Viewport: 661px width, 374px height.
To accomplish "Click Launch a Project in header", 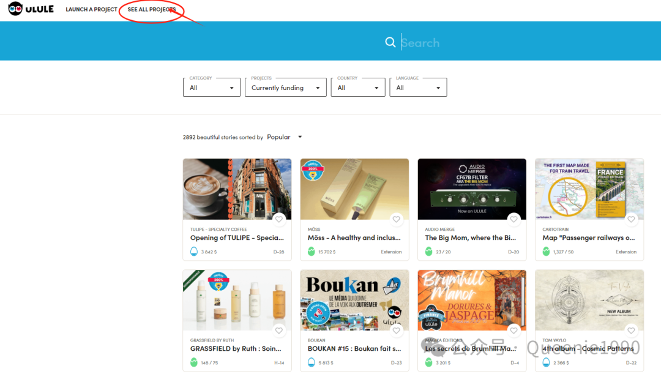I will click(91, 9).
